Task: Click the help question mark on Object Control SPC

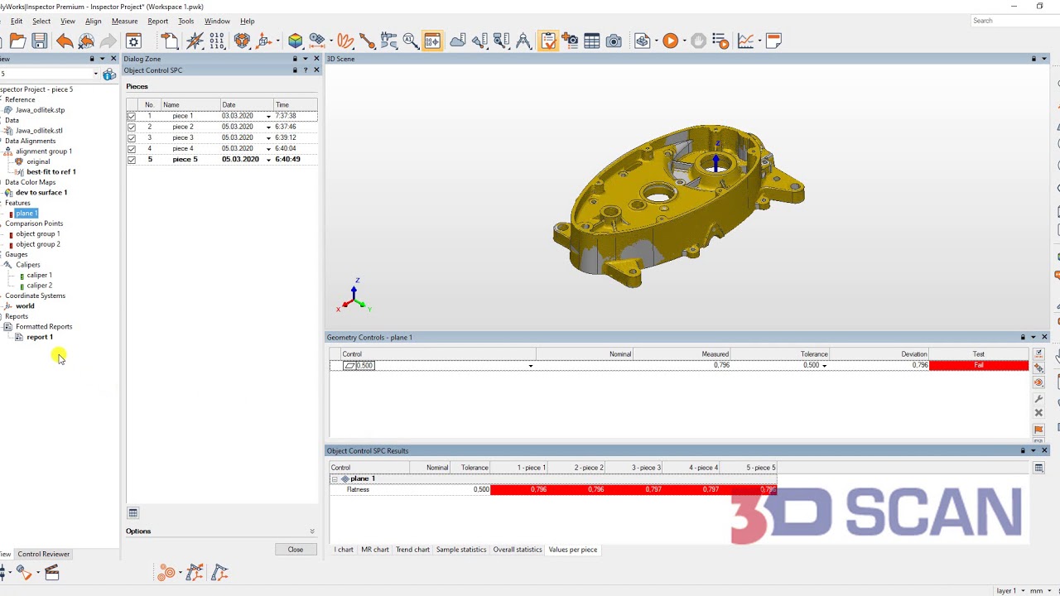Action: [305, 70]
